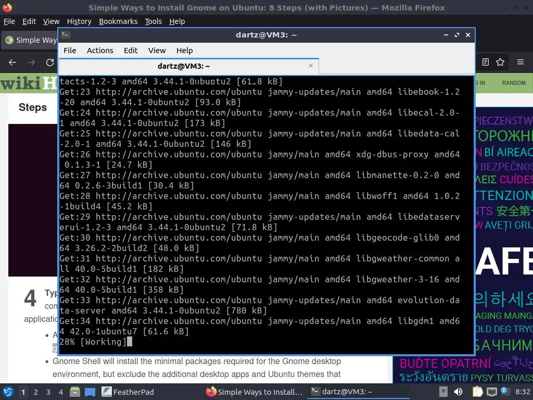Go forward in Firefox
Screen dimensions: 533x400
31,63
